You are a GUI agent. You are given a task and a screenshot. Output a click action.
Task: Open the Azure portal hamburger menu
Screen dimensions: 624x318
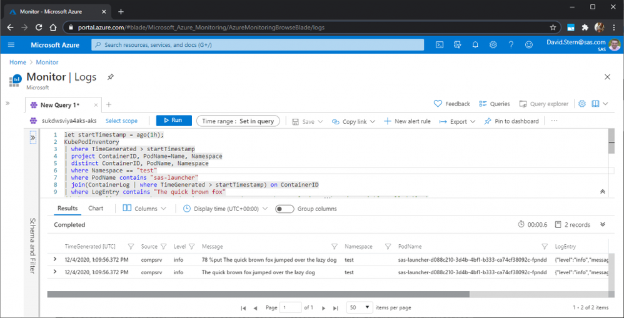click(x=11, y=45)
